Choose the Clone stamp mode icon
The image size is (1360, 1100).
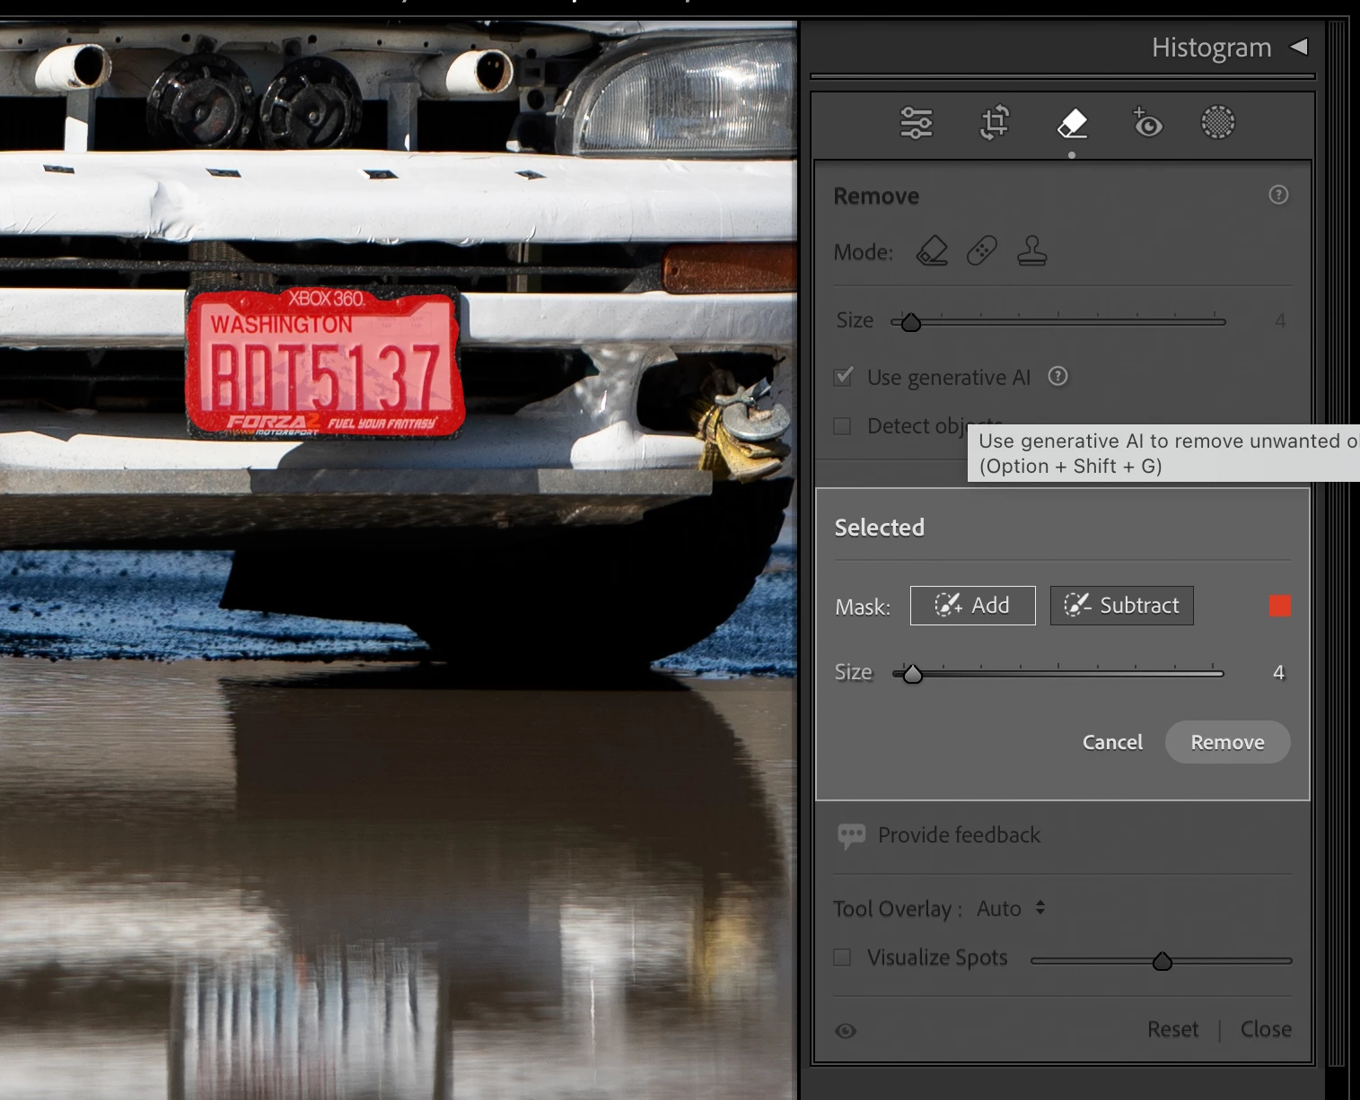pos(1031,250)
